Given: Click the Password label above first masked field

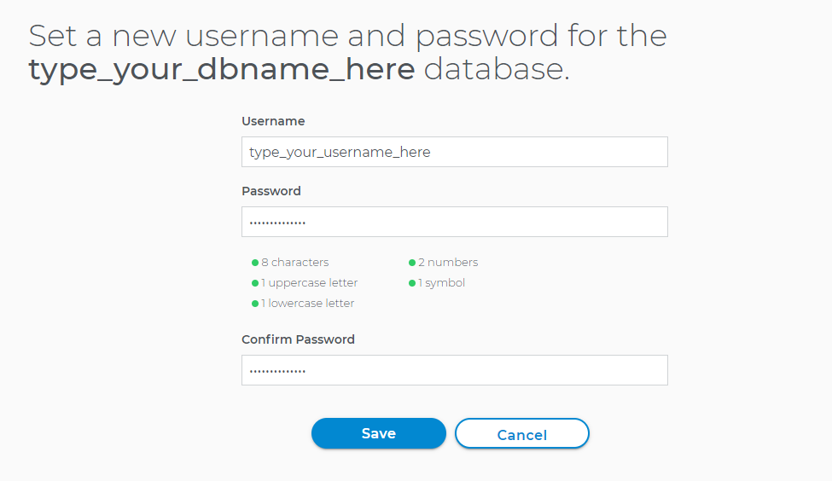Looking at the screenshot, I should click(271, 191).
